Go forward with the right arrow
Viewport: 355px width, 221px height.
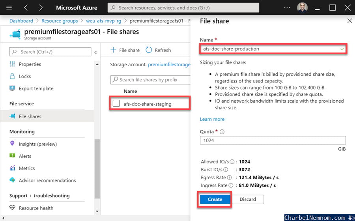coord(41,8)
